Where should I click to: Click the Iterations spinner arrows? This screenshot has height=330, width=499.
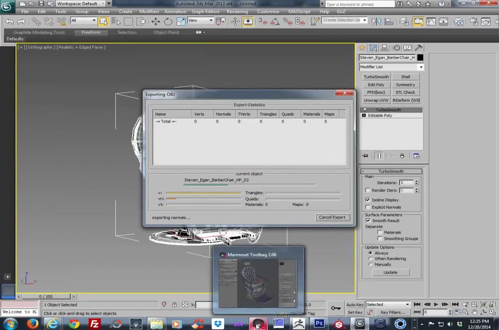click(416, 183)
